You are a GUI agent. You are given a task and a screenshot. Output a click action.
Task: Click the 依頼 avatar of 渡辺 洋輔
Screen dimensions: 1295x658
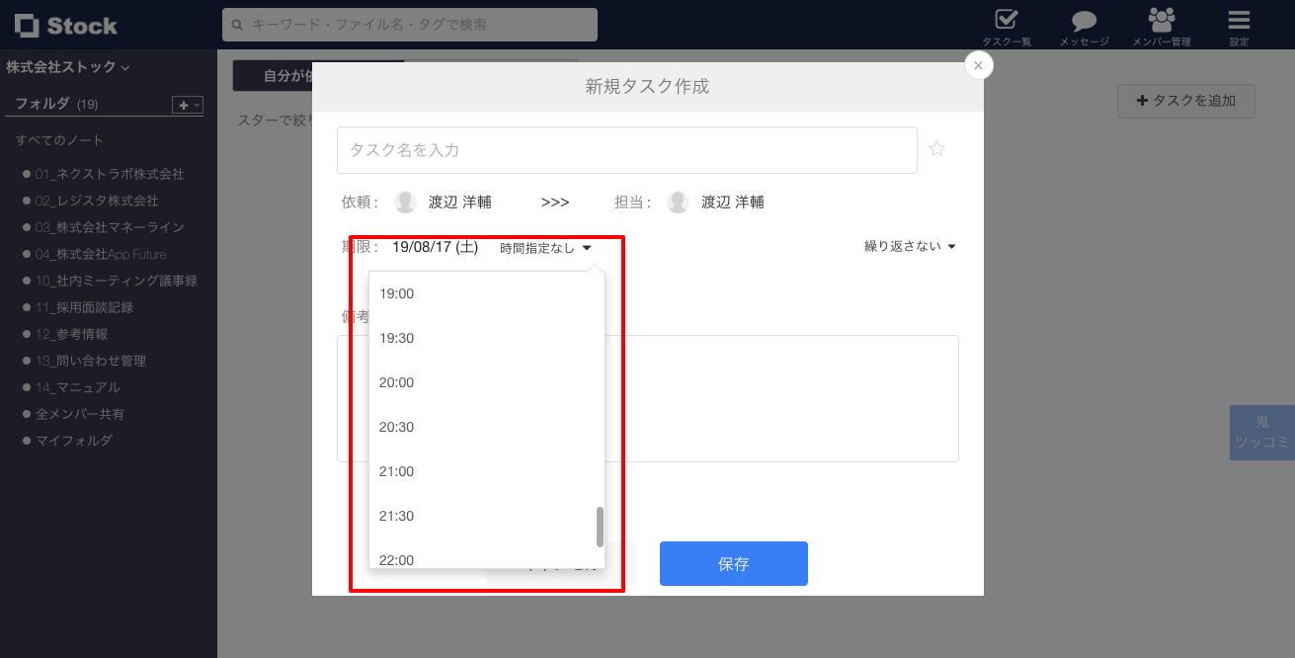[x=405, y=202]
